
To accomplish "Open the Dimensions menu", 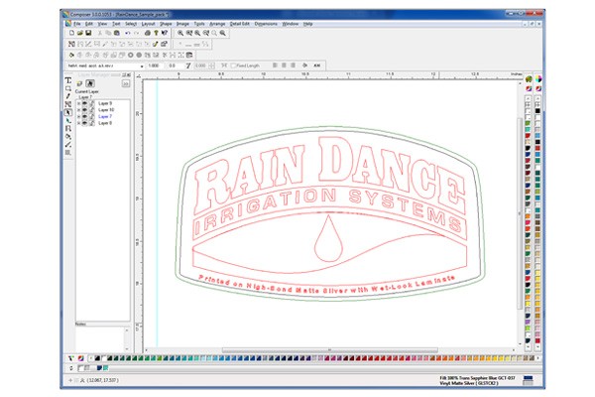I will [266, 24].
